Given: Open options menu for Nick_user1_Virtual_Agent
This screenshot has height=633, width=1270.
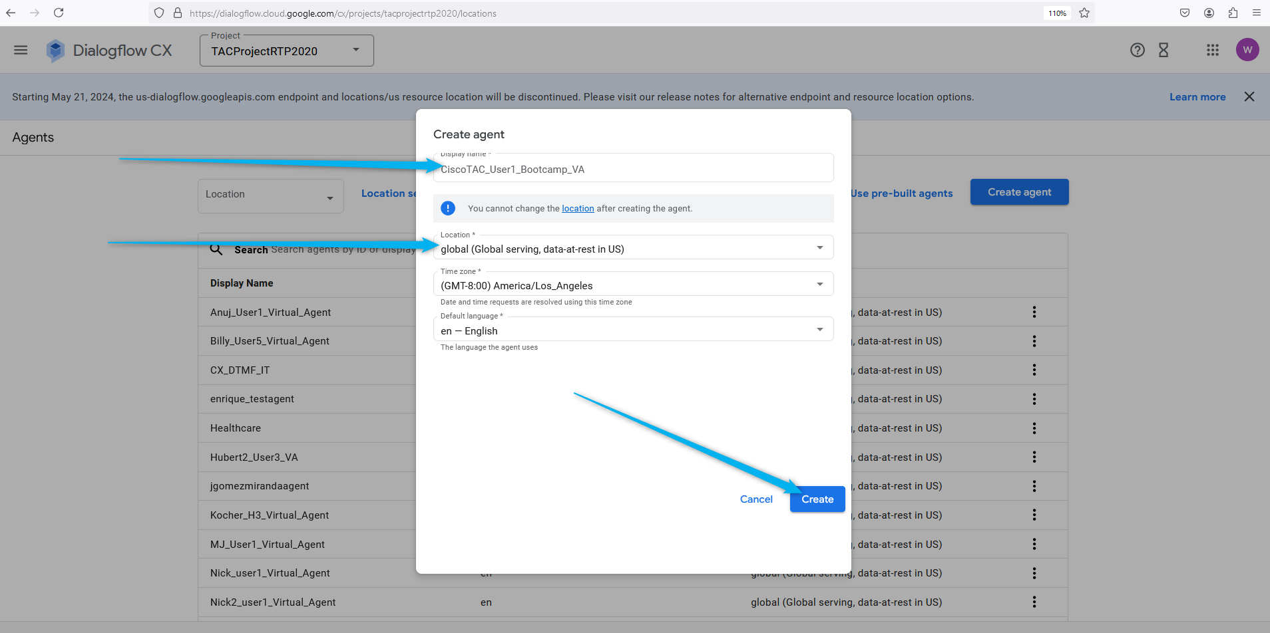Looking at the screenshot, I should [1034, 573].
